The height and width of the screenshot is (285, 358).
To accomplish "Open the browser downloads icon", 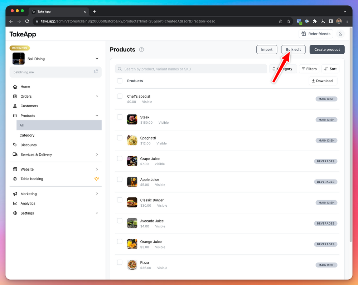I will point(323,21).
